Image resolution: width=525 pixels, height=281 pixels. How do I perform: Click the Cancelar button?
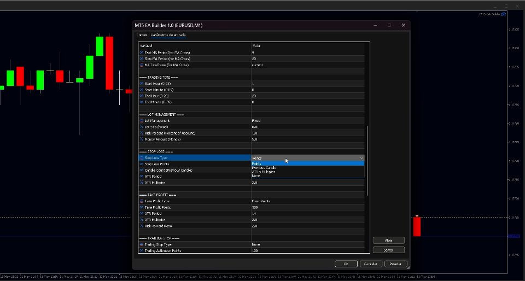(371, 264)
